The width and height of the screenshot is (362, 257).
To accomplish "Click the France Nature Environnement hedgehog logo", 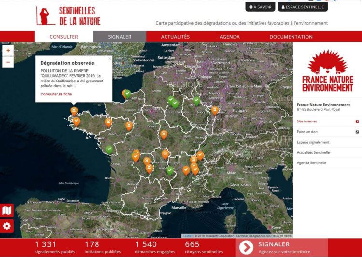I will tap(327, 71).
